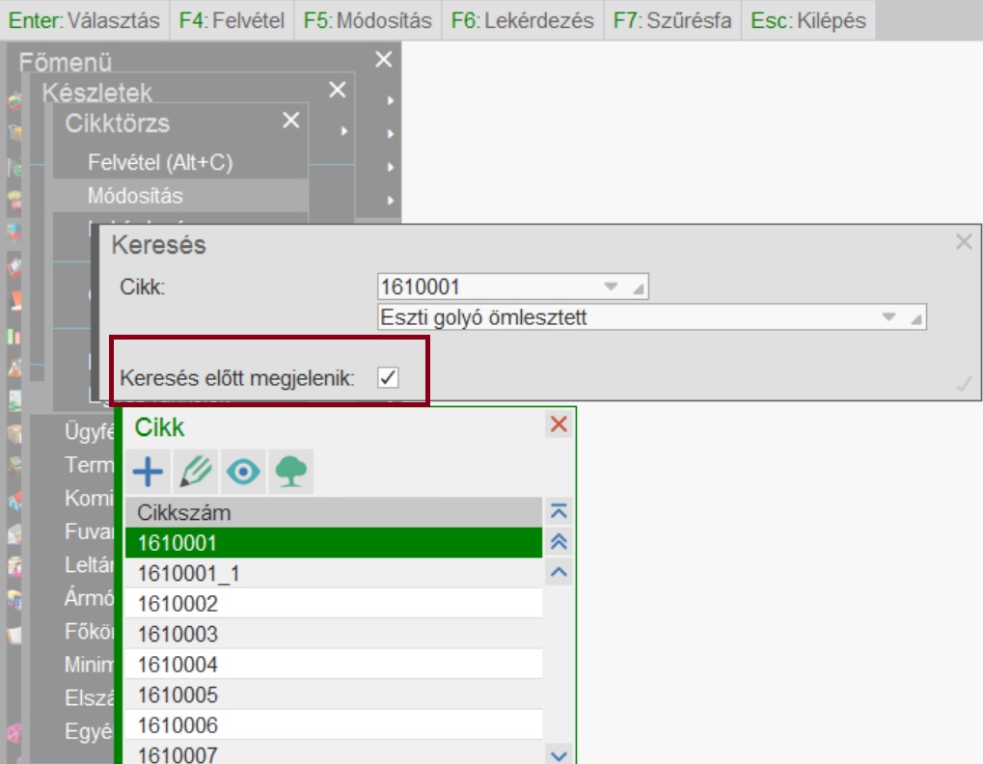
Task: Click the plus add icon in Cikk panel
Action: (148, 472)
